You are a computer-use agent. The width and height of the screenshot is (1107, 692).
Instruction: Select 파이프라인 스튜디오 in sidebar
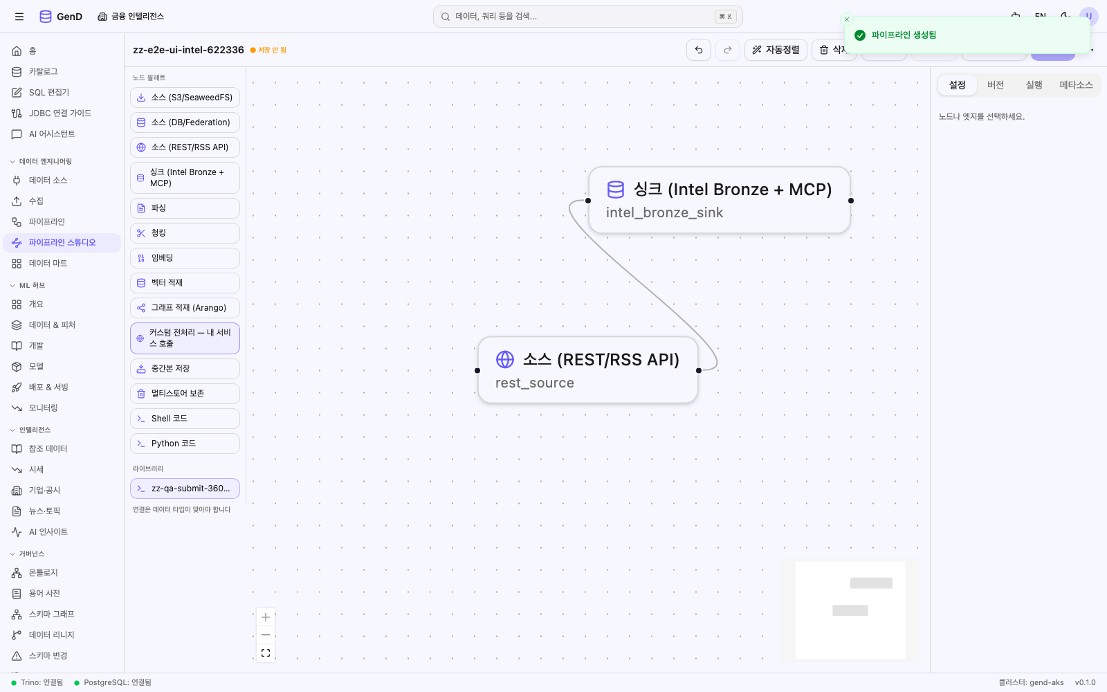click(x=62, y=243)
